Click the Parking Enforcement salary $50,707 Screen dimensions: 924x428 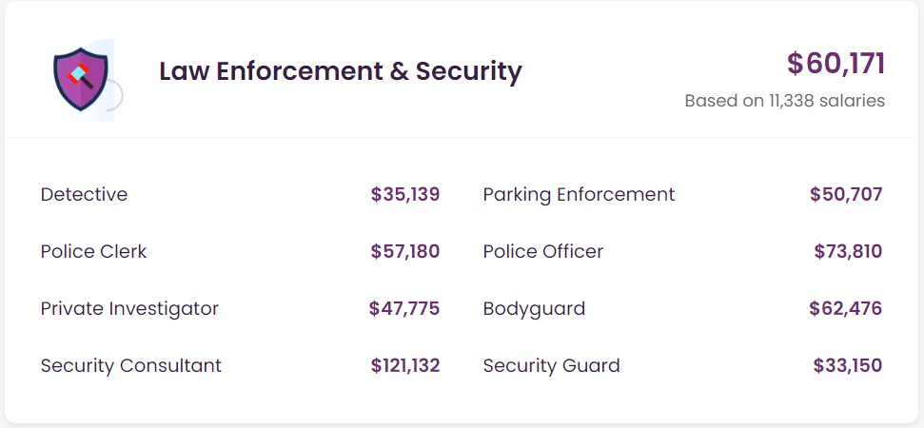(846, 195)
